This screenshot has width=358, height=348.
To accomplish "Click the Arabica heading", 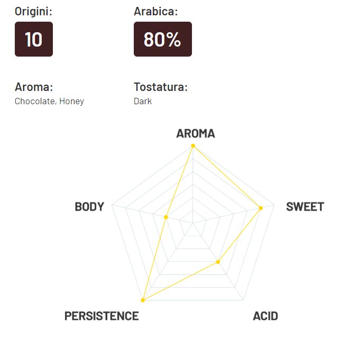I will point(155,12).
